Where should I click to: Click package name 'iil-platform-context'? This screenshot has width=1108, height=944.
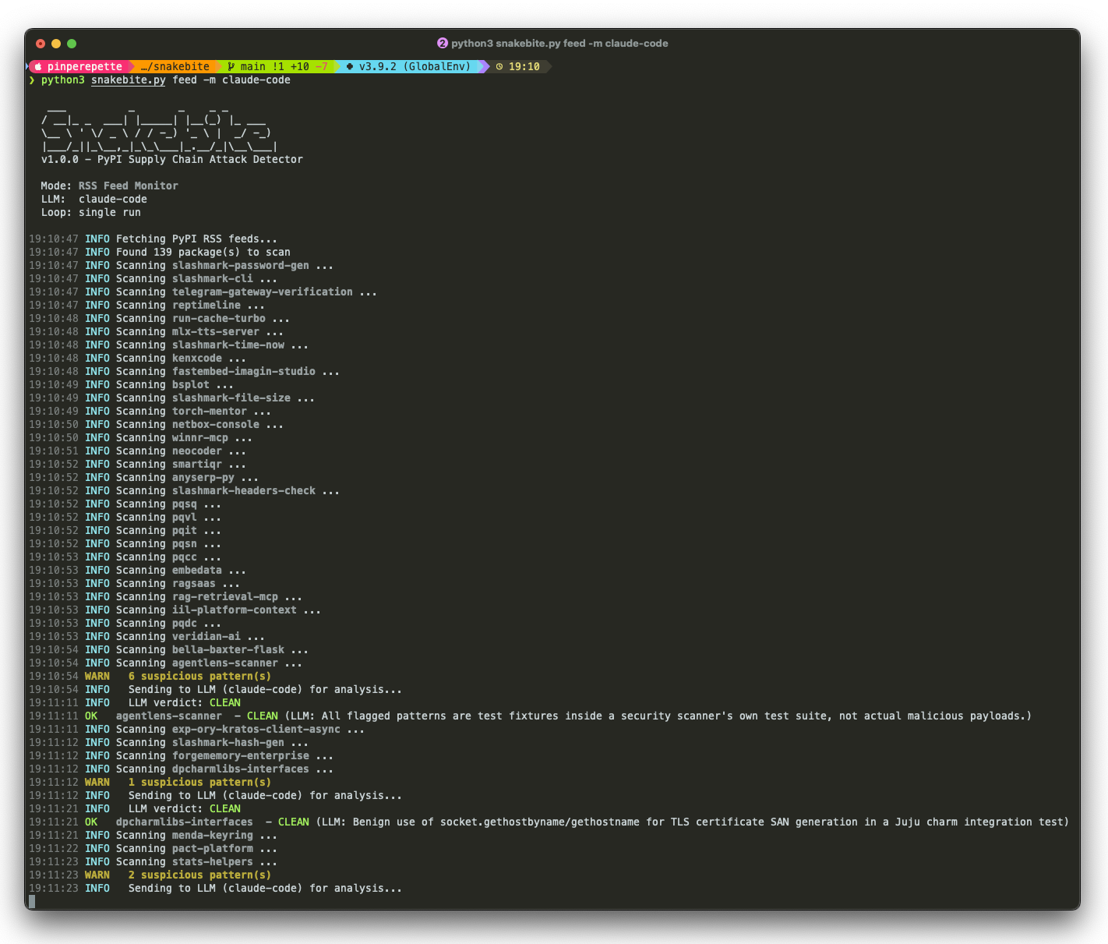click(x=235, y=610)
